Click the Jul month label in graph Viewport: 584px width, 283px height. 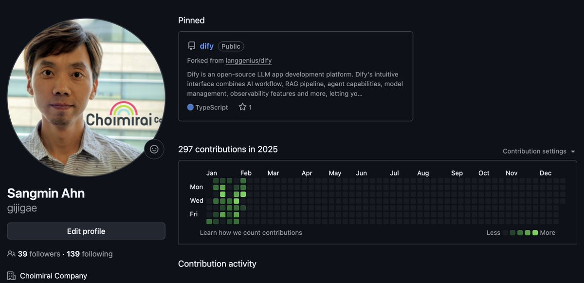[394, 173]
